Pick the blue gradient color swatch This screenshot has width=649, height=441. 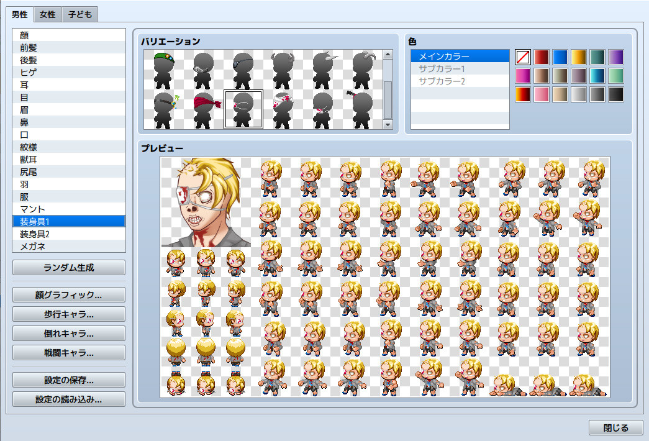coord(560,57)
